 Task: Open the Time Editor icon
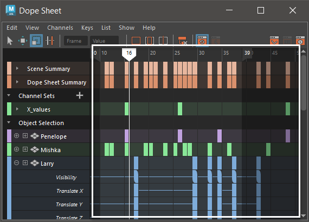(x=300, y=41)
